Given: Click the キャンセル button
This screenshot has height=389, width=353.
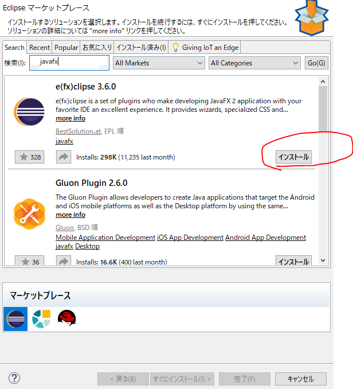Looking at the screenshot, I should [301, 379].
